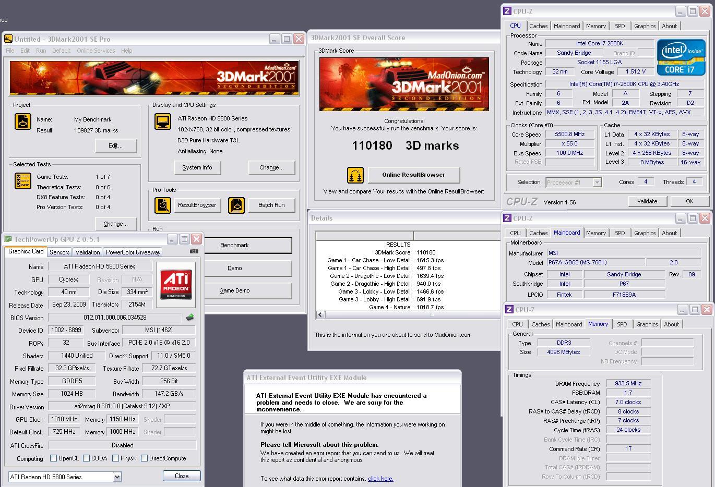Open the Help menu in 3DMark
Screen dimensions: 715x487
[127, 51]
